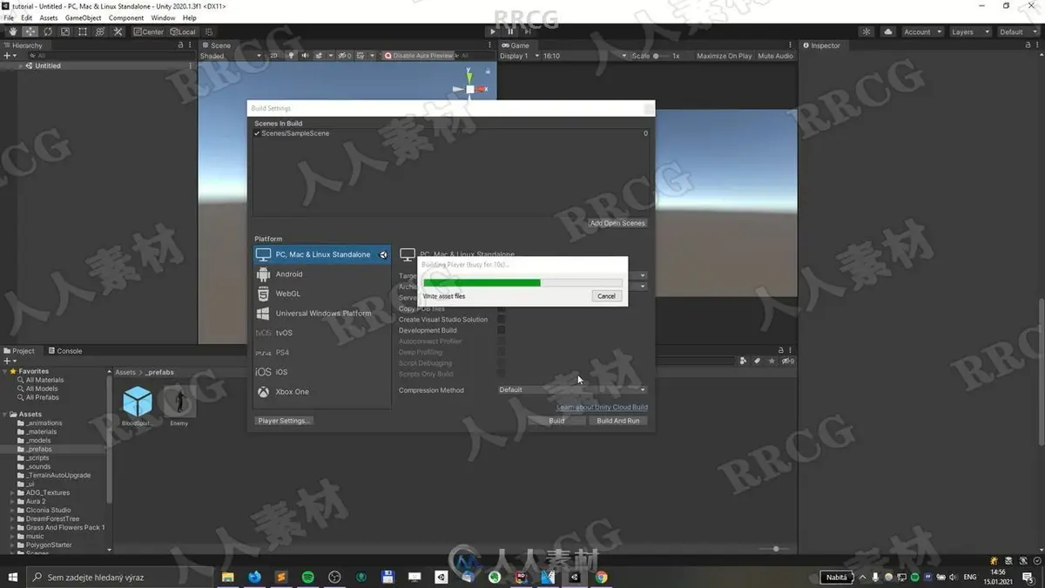Viewport: 1045px width, 588px height.
Task: Open the Account dropdown
Action: tap(921, 31)
